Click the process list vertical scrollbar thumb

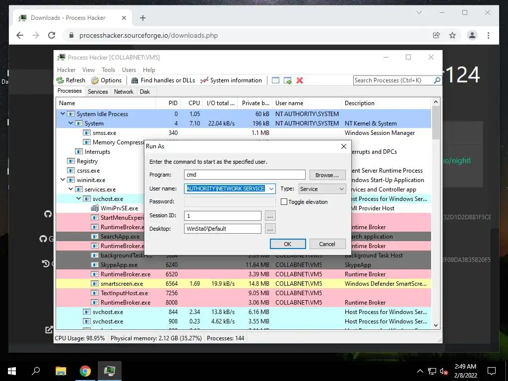pos(436,123)
